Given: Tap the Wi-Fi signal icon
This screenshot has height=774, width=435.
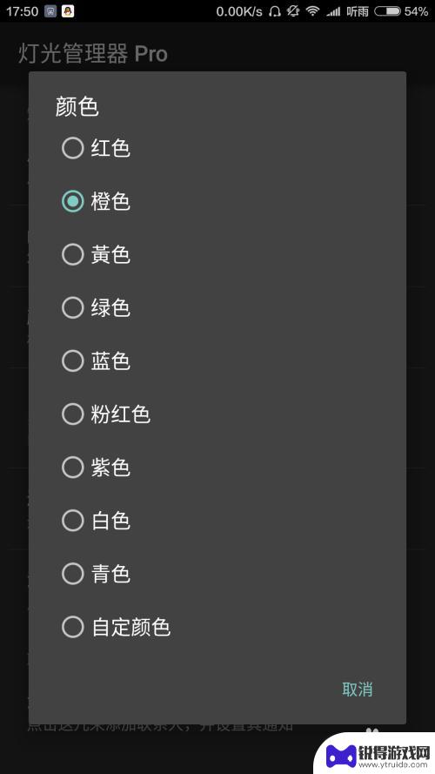Looking at the screenshot, I should tap(312, 10).
